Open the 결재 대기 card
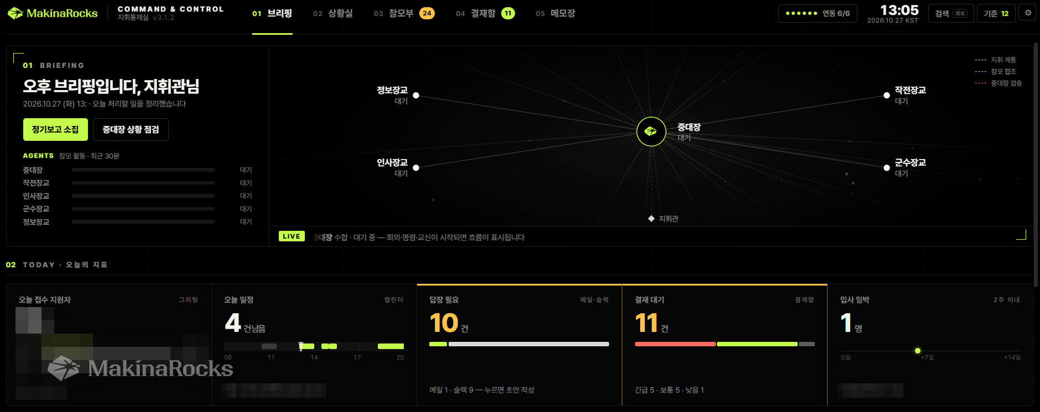The image size is (1040, 412). 725,345
